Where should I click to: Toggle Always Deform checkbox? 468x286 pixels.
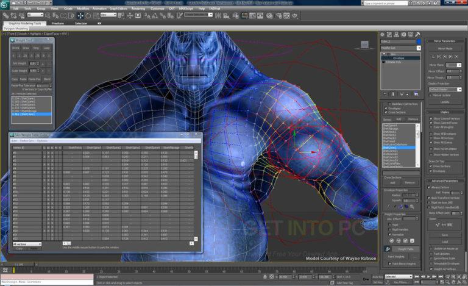pos(429,187)
